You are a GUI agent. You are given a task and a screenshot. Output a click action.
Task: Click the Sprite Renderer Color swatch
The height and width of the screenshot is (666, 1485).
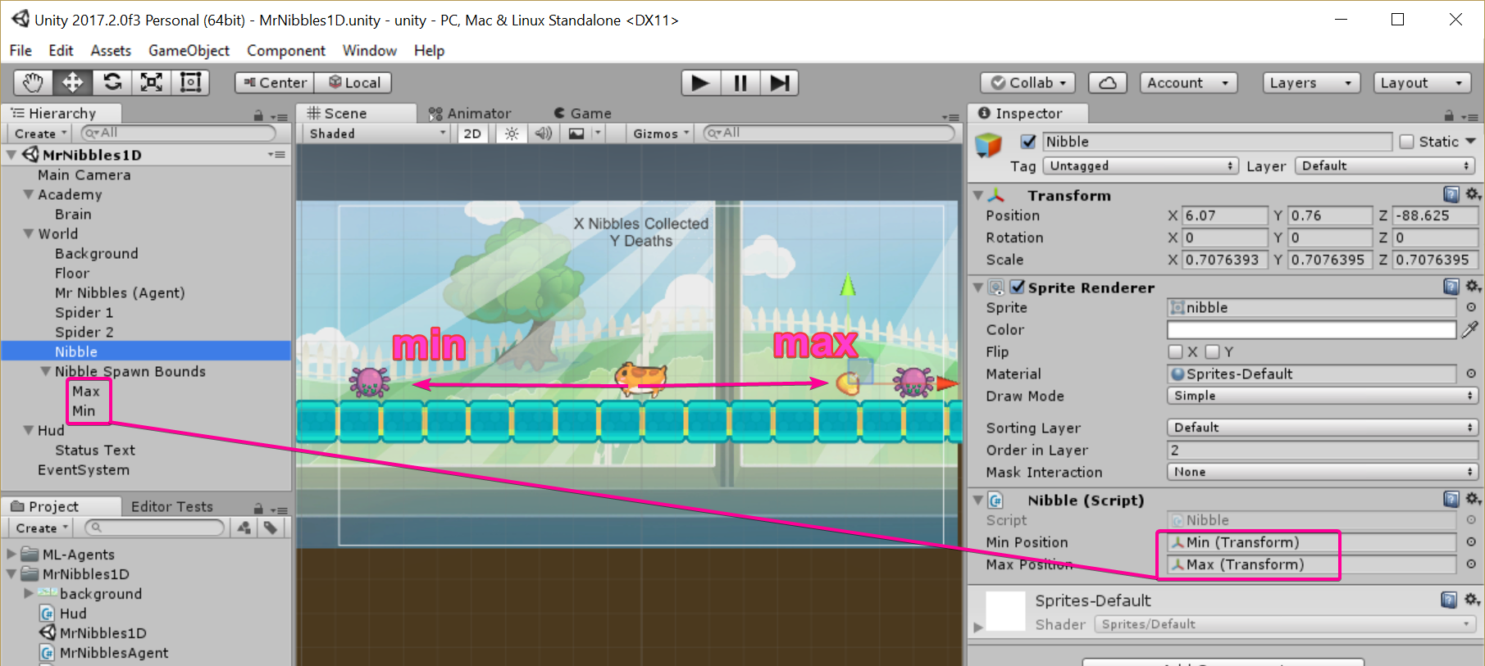point(1310,329)
